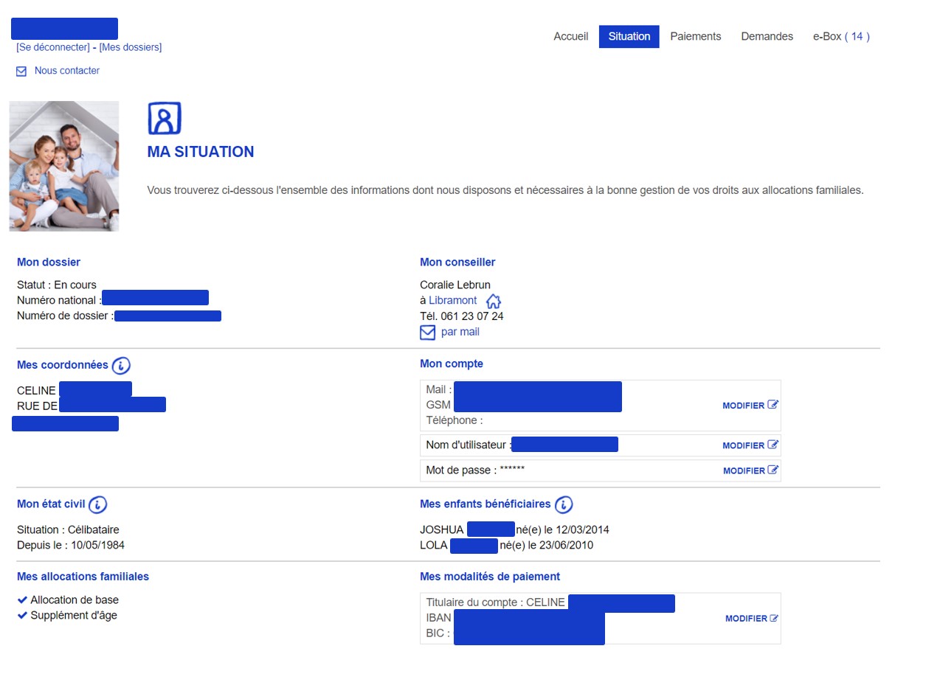Show info for Mes enfants bénéficiaires
The height and width of the screenshot is (688, 926).
point(564,505)
